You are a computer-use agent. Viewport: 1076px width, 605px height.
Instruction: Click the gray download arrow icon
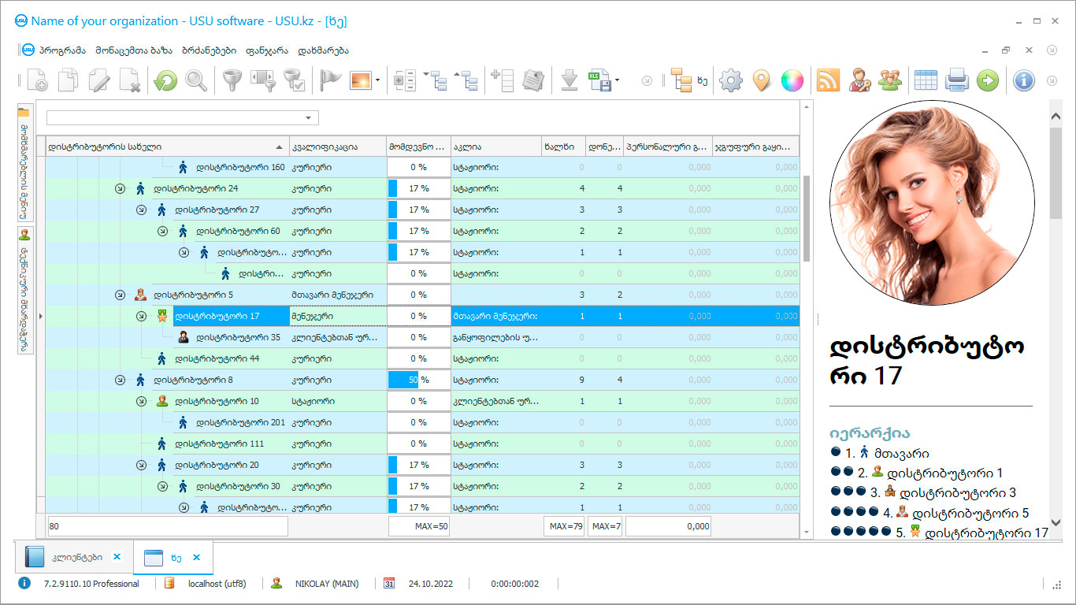(570, 80)
